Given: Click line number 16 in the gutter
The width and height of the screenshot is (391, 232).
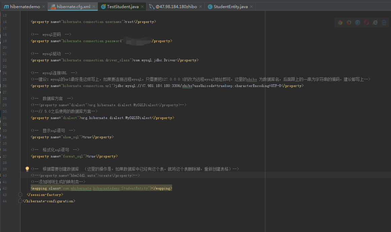Looking at the screenshot, I should click(5, 22).
